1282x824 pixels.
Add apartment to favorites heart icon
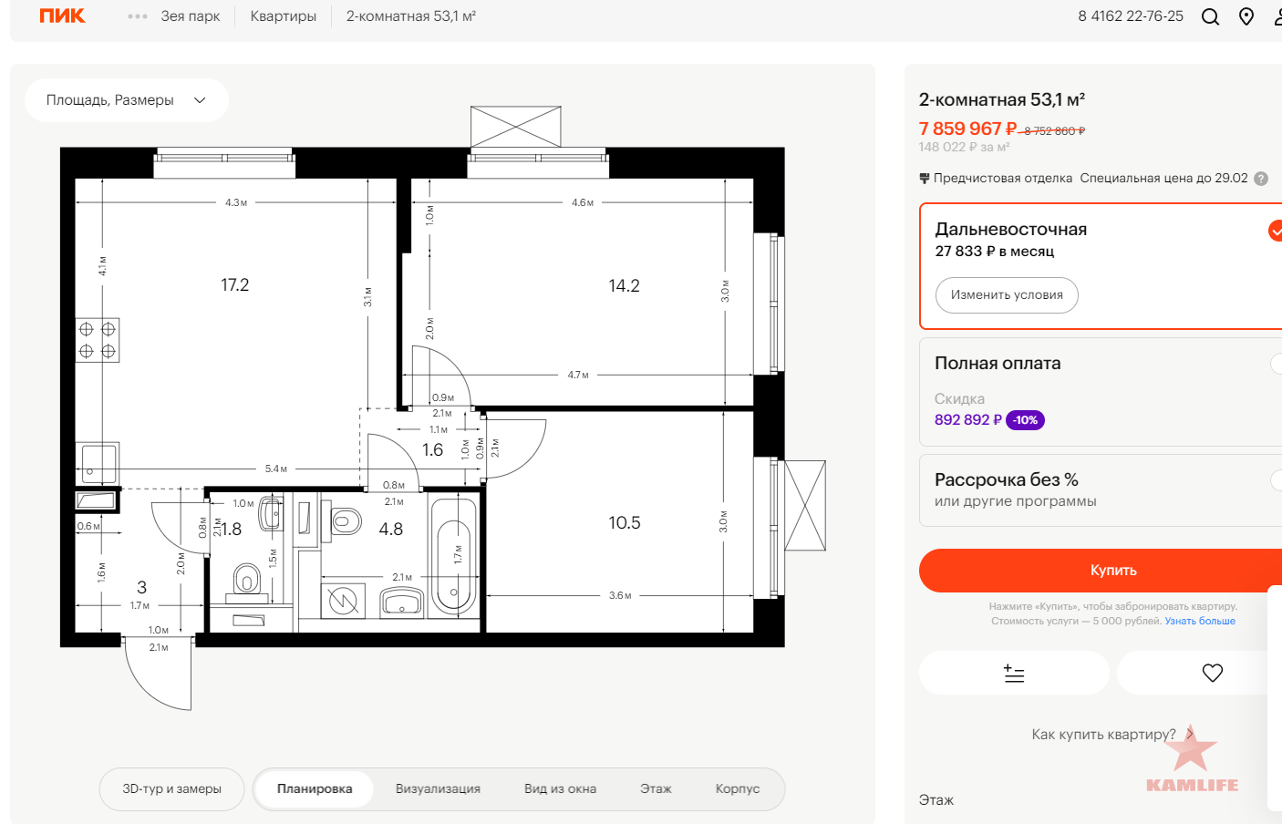point(1212,674)
